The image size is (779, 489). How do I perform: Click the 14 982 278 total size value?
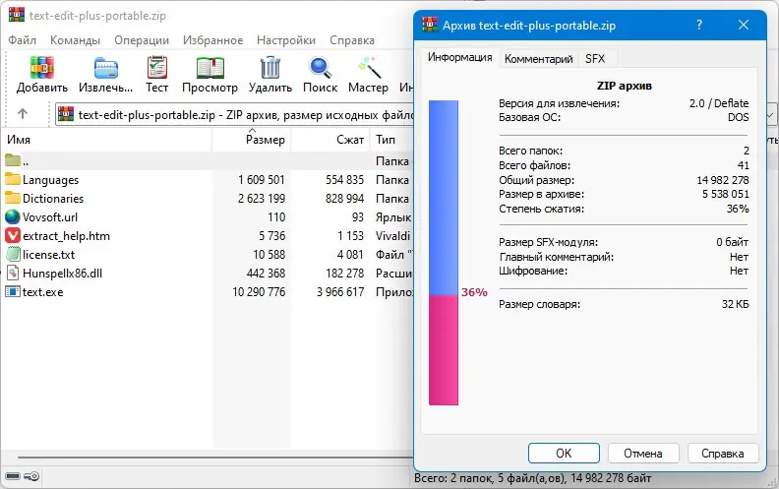tap(722, 180)
